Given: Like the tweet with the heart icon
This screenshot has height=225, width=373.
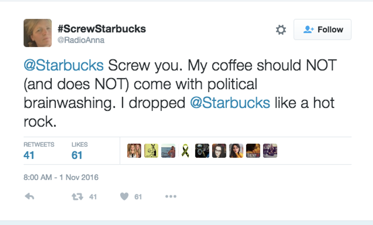Looking at the screenshot, I should point(124,196).
